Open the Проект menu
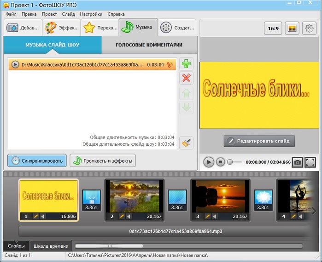The height and width of the screenshot is (262, 322). 49,14
